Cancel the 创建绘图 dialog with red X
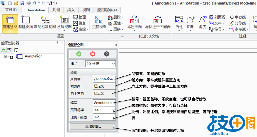 (x=93, y=54)
